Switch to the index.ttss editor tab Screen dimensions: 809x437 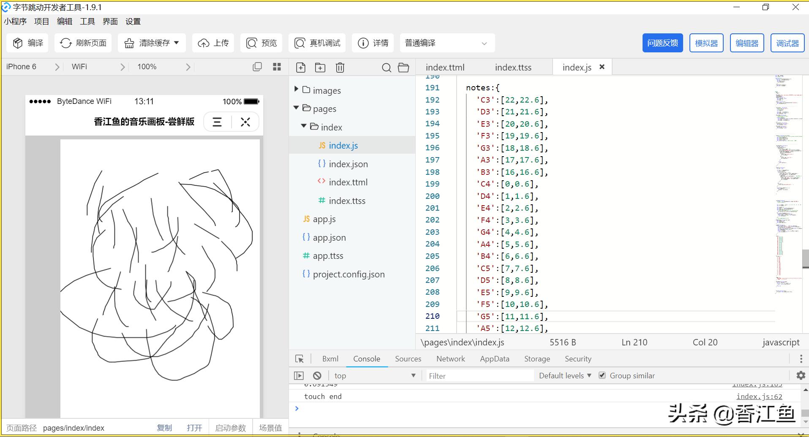pos(513,68)
